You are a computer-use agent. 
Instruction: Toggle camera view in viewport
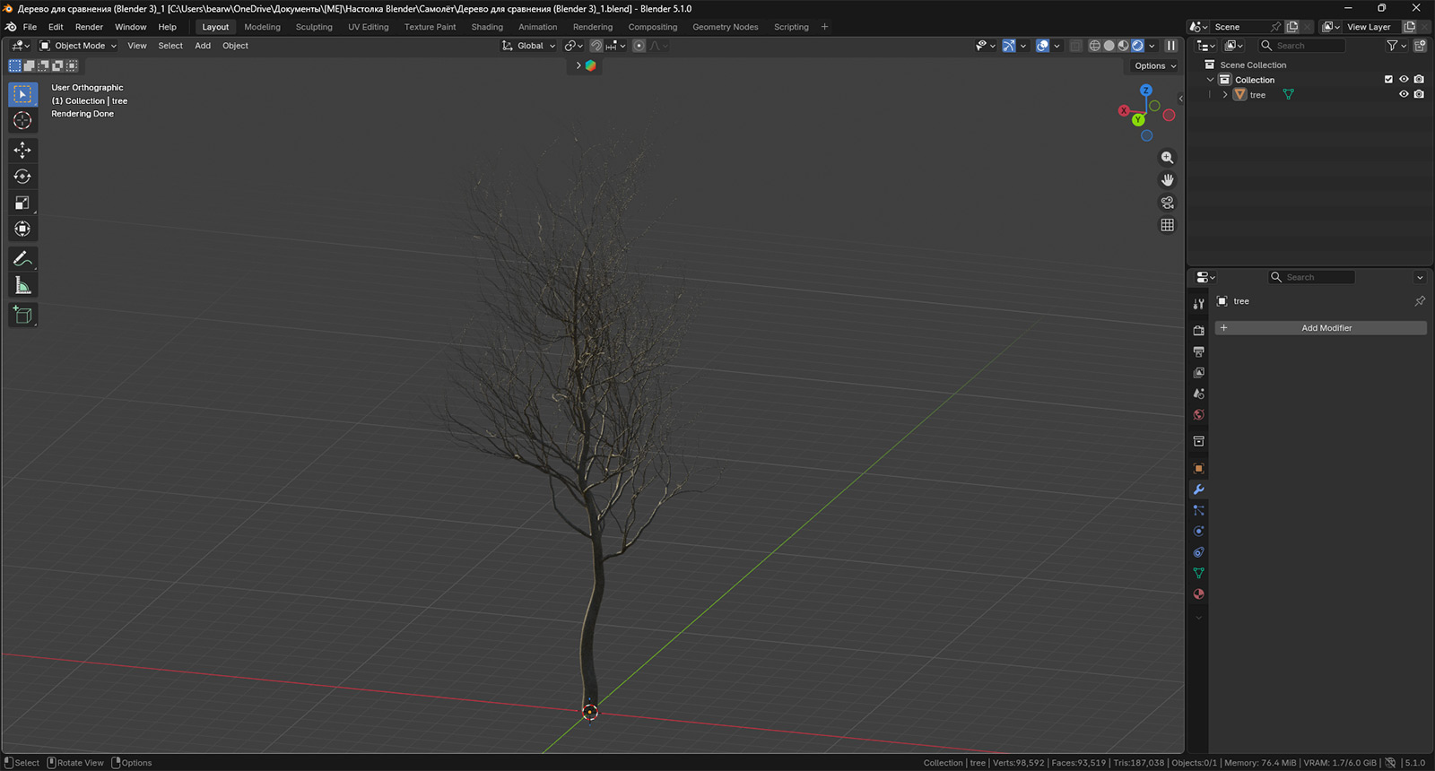1167,203
